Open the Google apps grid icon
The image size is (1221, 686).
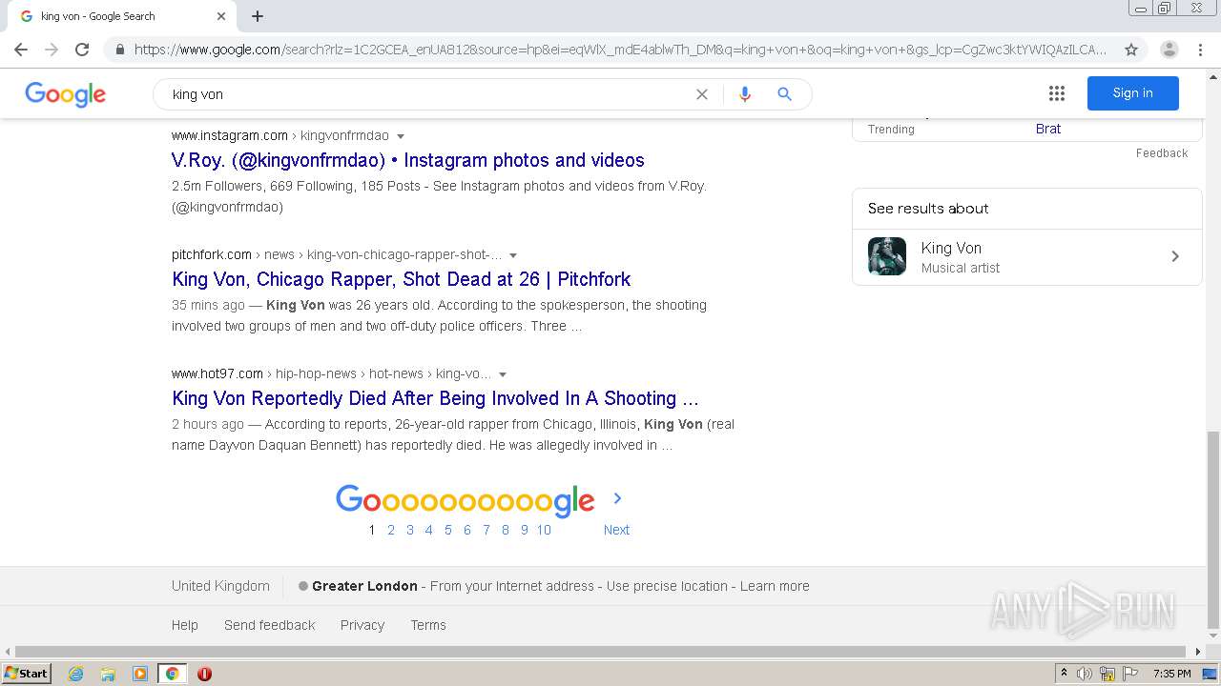[x=1057, y=93]
